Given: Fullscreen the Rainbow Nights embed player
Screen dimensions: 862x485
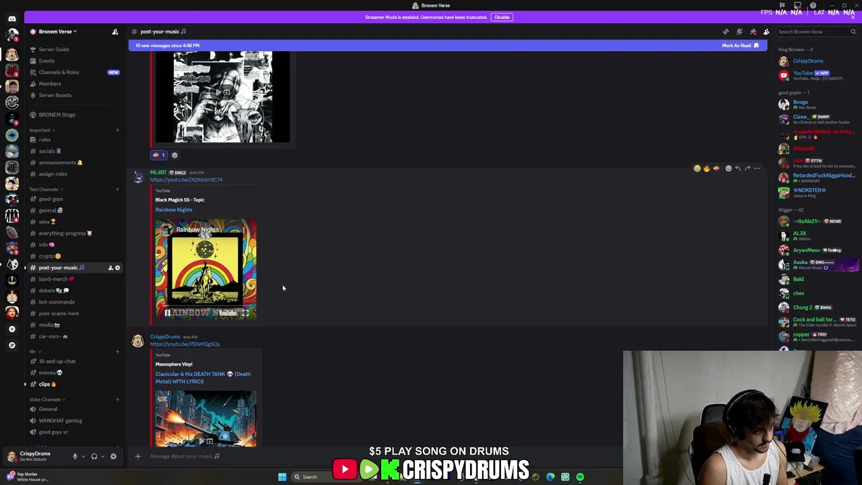Looking at the screenshot, I should [x=245, y=313].
